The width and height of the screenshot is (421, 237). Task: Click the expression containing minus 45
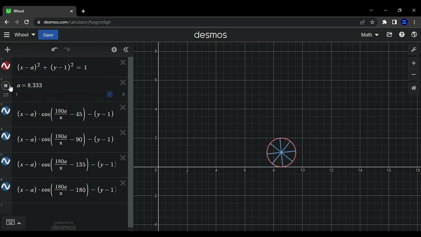click(67, 114)
